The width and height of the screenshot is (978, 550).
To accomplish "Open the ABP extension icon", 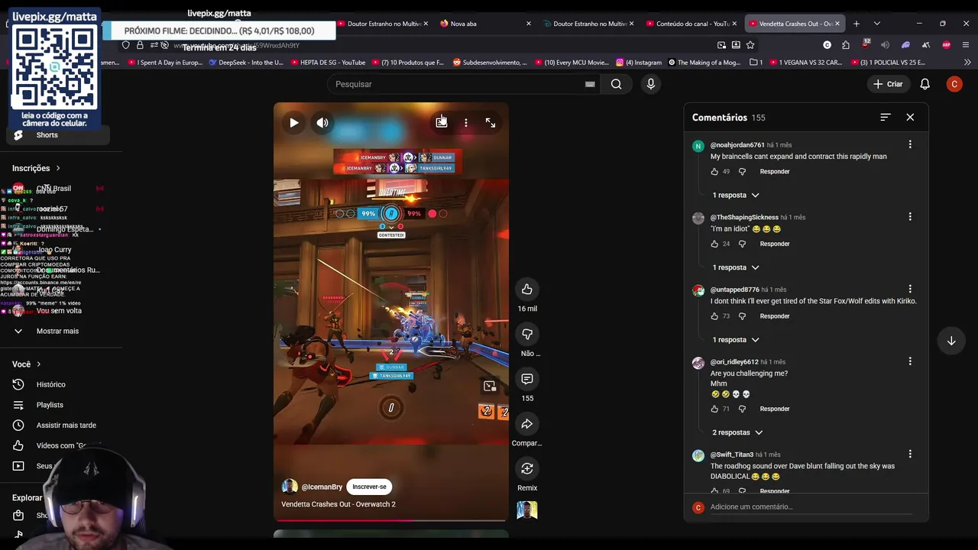I will (x=946, y=45).
